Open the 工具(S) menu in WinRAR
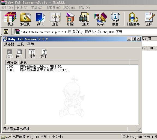This screenshot has width=157, height=140. (x=36, y=8)
